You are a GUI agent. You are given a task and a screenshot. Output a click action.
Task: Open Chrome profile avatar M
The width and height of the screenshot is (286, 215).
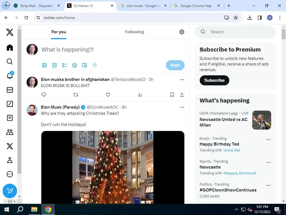click(270, 18)
